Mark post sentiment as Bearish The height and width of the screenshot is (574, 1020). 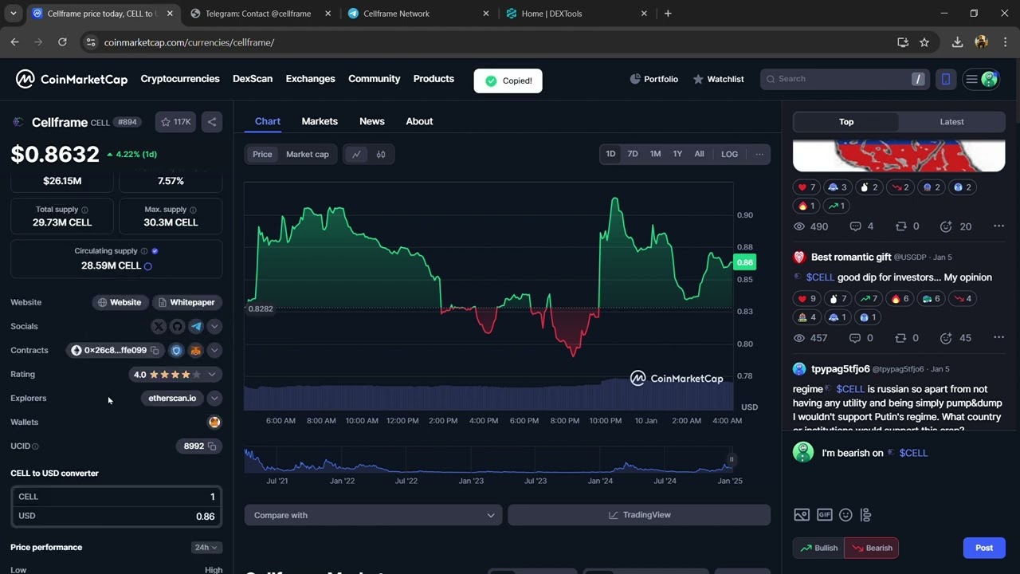tap(872, 548)
